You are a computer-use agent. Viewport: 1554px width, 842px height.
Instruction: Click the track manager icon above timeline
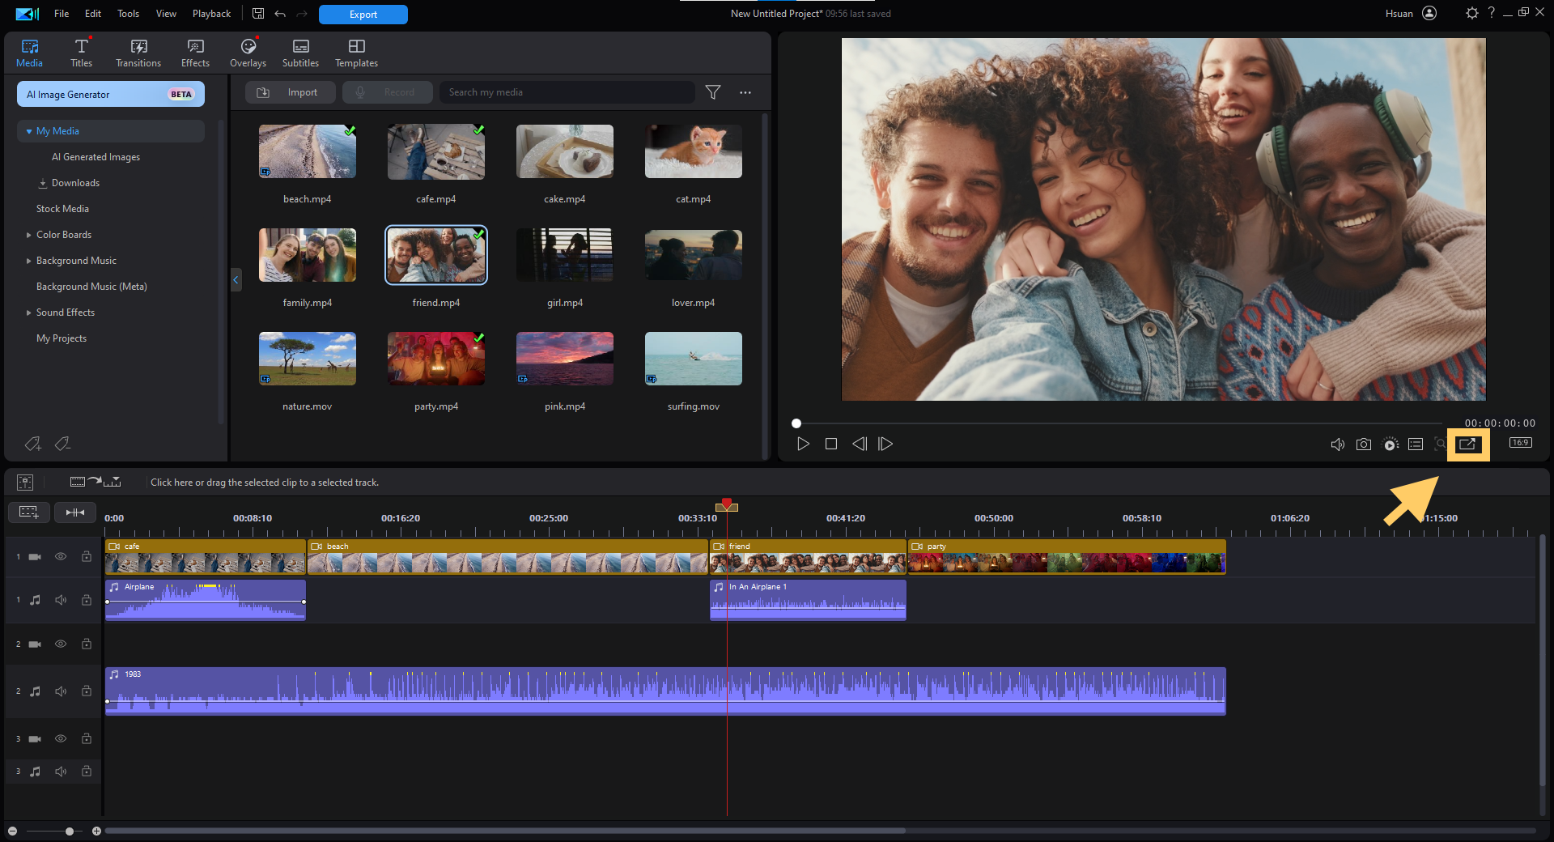24,482
